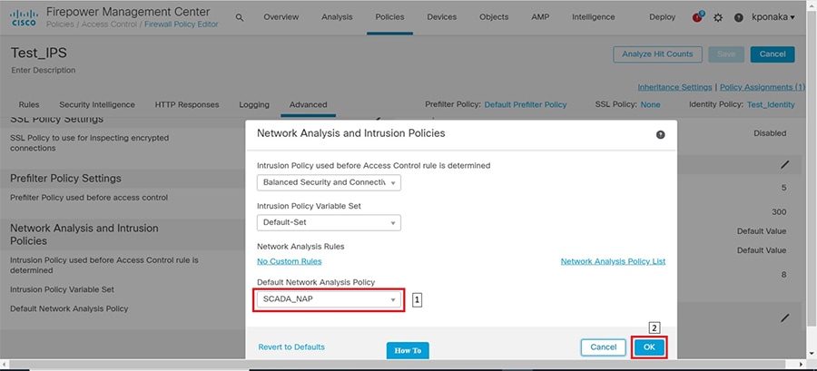This screenshot has height=371, width=817.
Task: Click Intrusion Policy Variable Set row at left
Action: (62, 289)
